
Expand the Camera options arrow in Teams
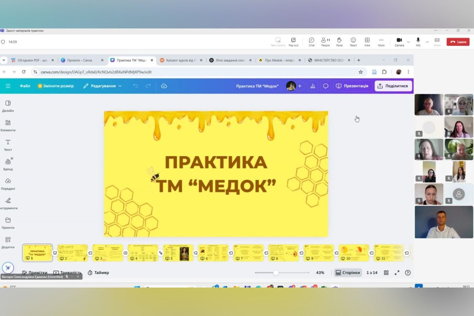click(408, 41)
